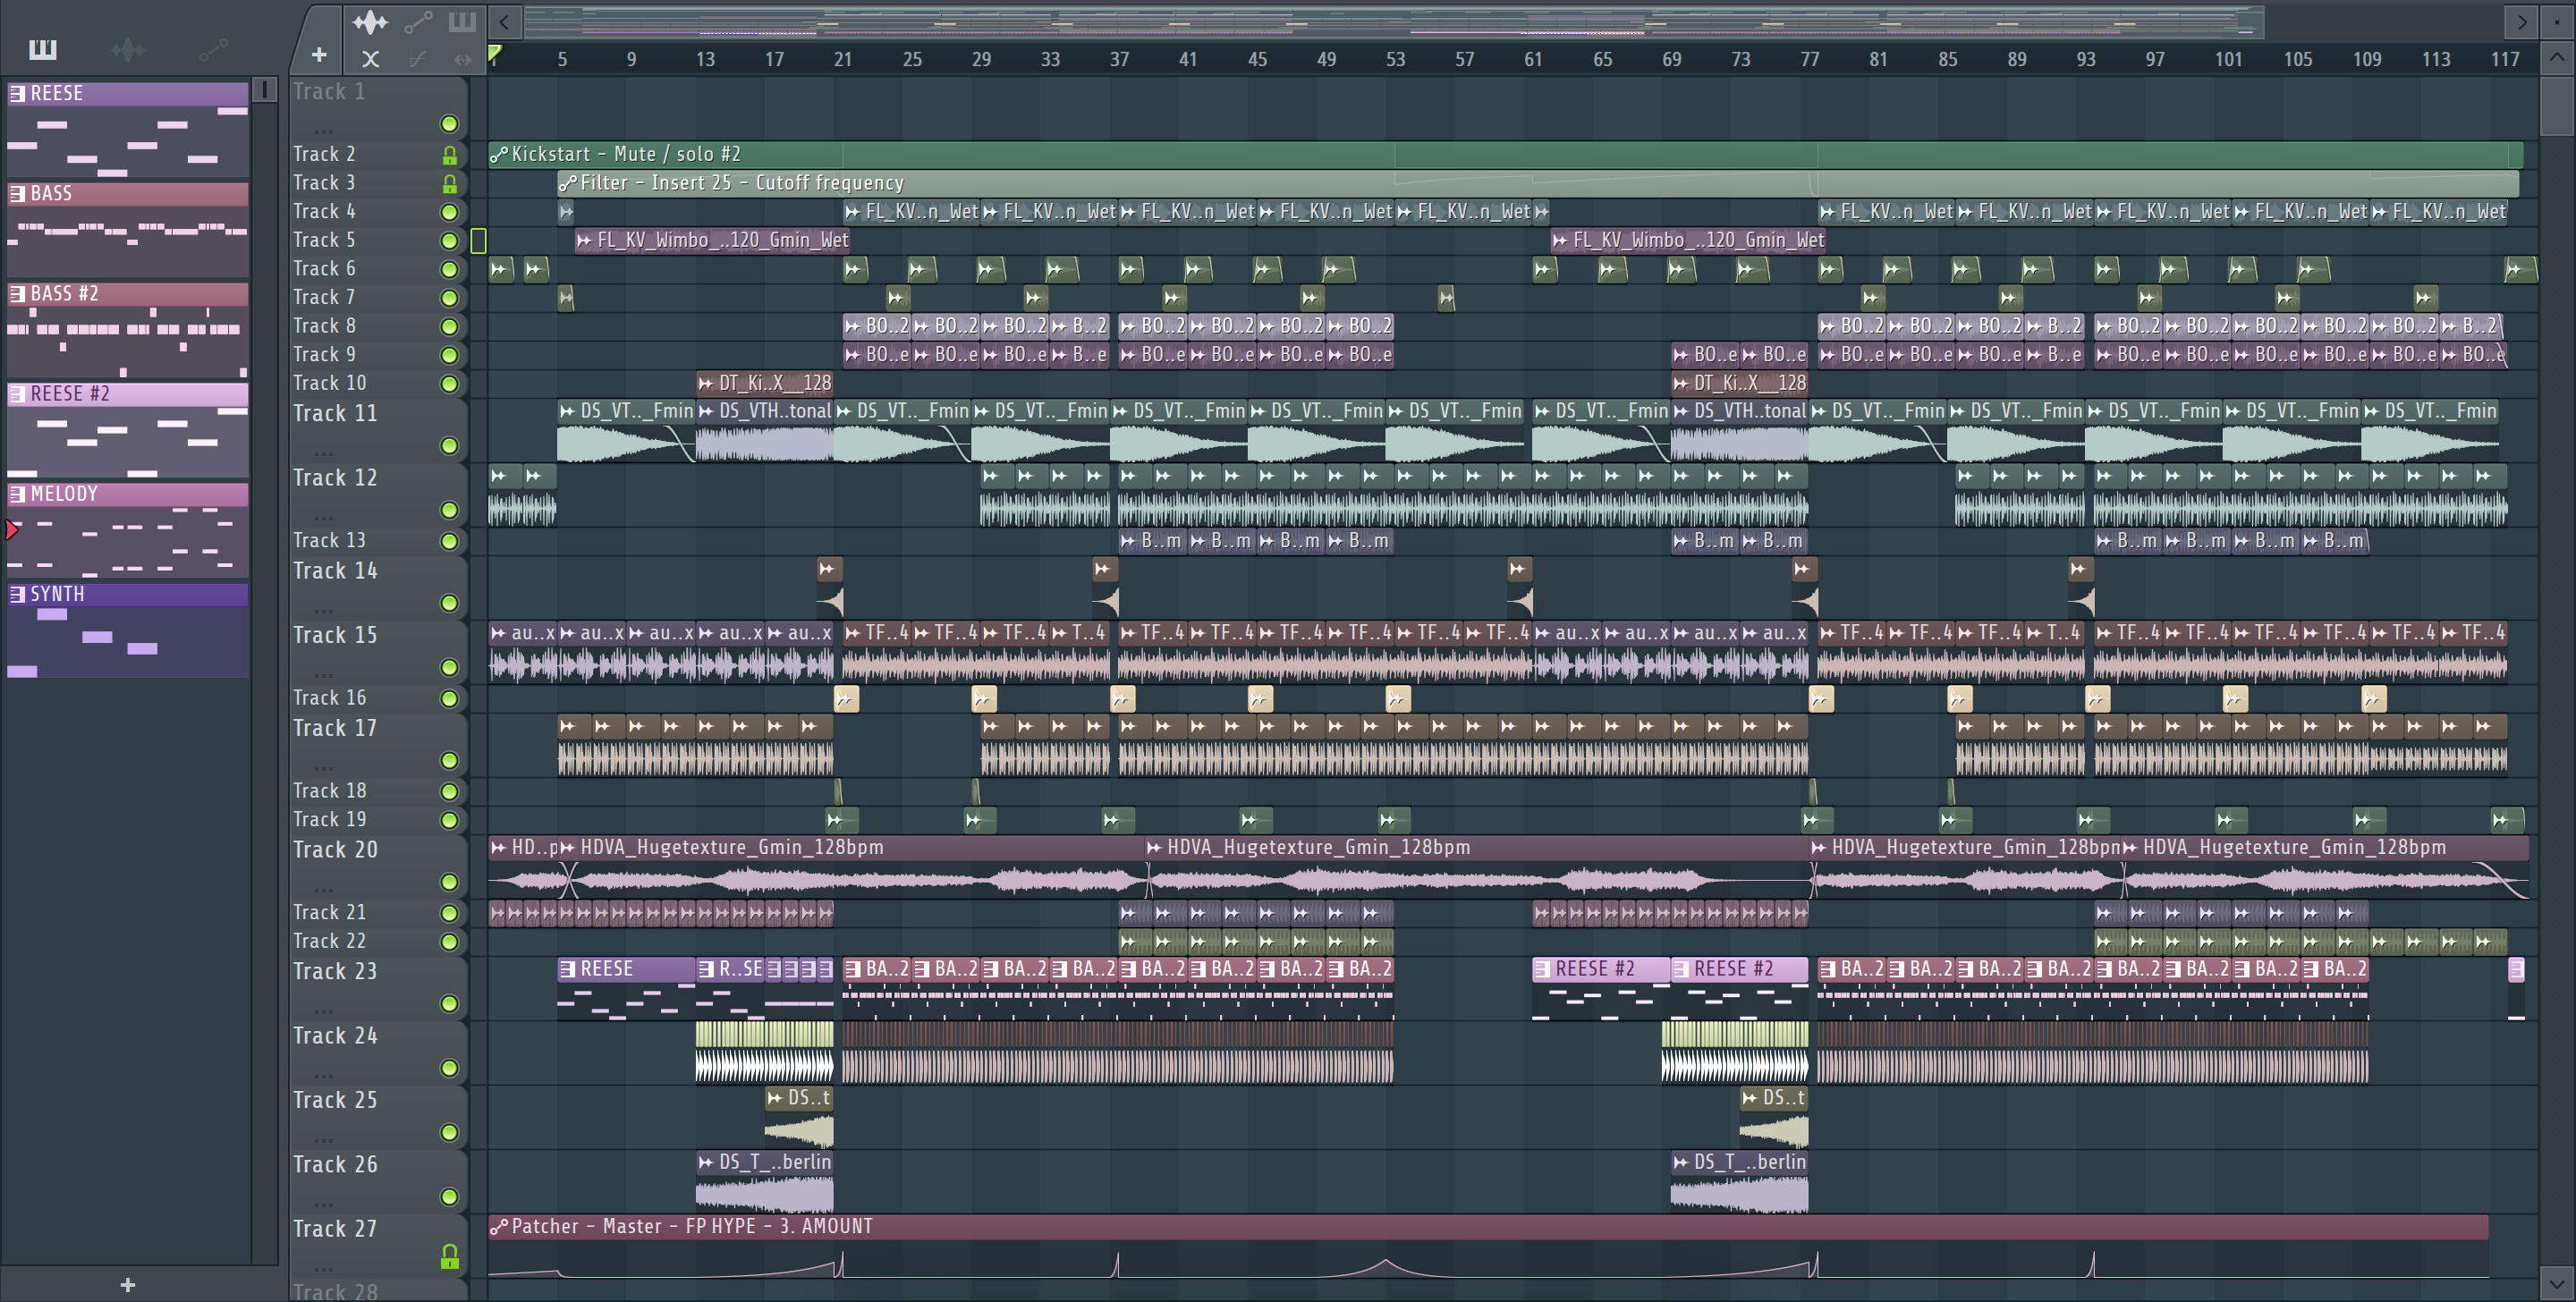Focus pattern clips in playlist toolbar

pos(462,22)
